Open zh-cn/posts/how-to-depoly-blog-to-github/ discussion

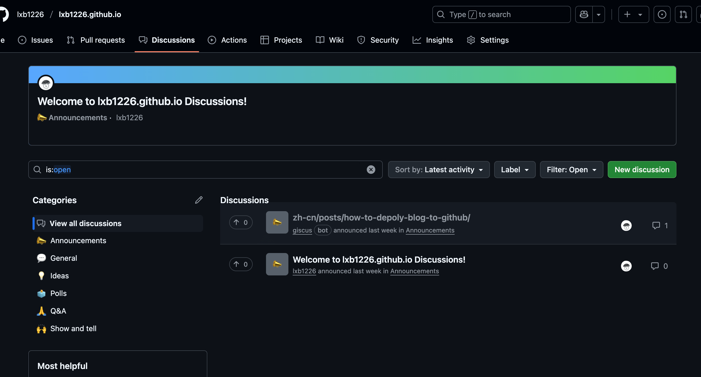point(381,218)
